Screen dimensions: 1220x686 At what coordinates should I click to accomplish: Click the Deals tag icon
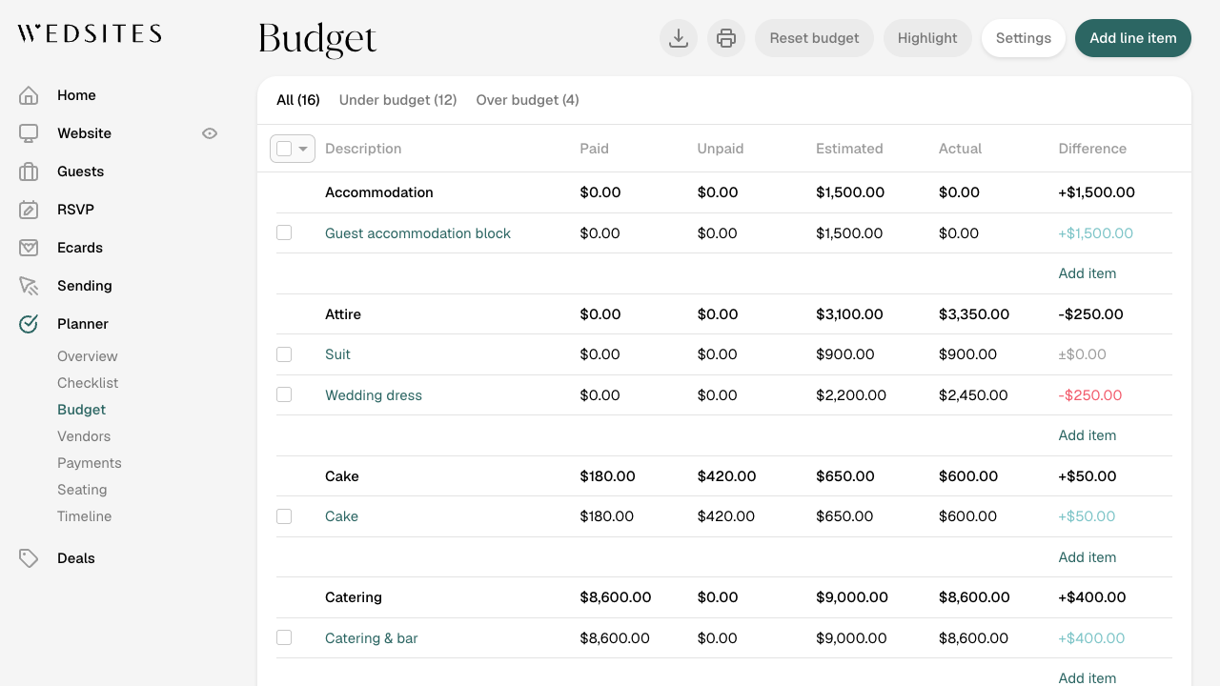[x=29, y=558]
